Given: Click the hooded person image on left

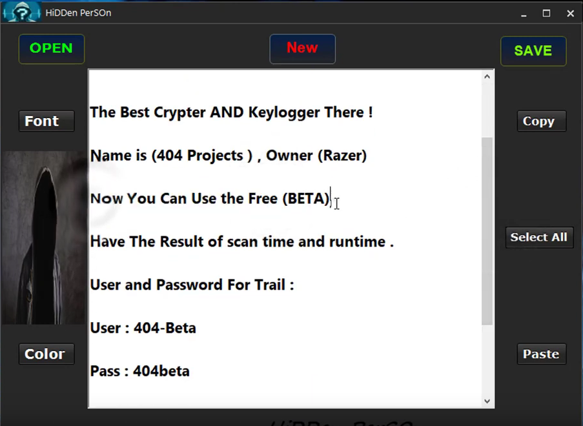Looking at the screenshot, I should (44, 238).
